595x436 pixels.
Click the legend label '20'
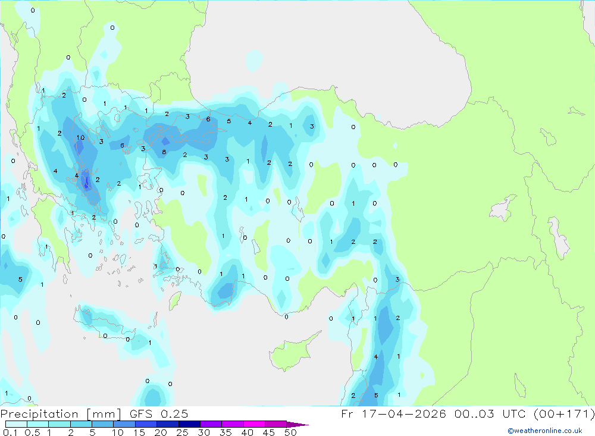[x=161, y=432]
